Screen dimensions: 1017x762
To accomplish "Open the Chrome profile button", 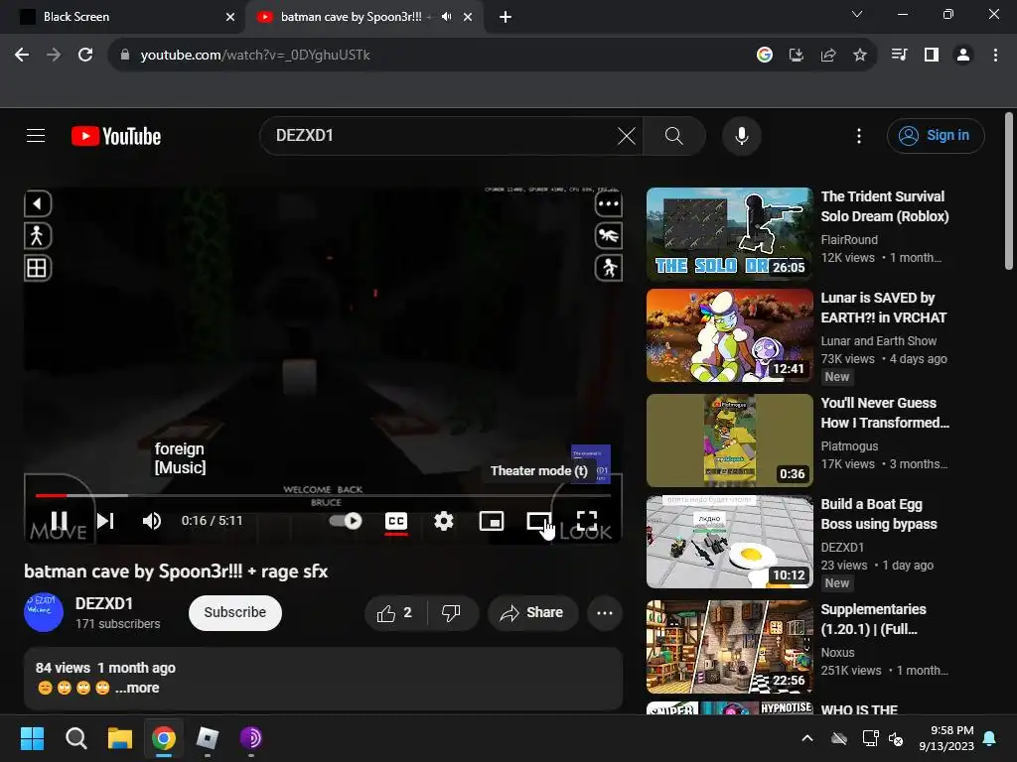I will (963, 56).
